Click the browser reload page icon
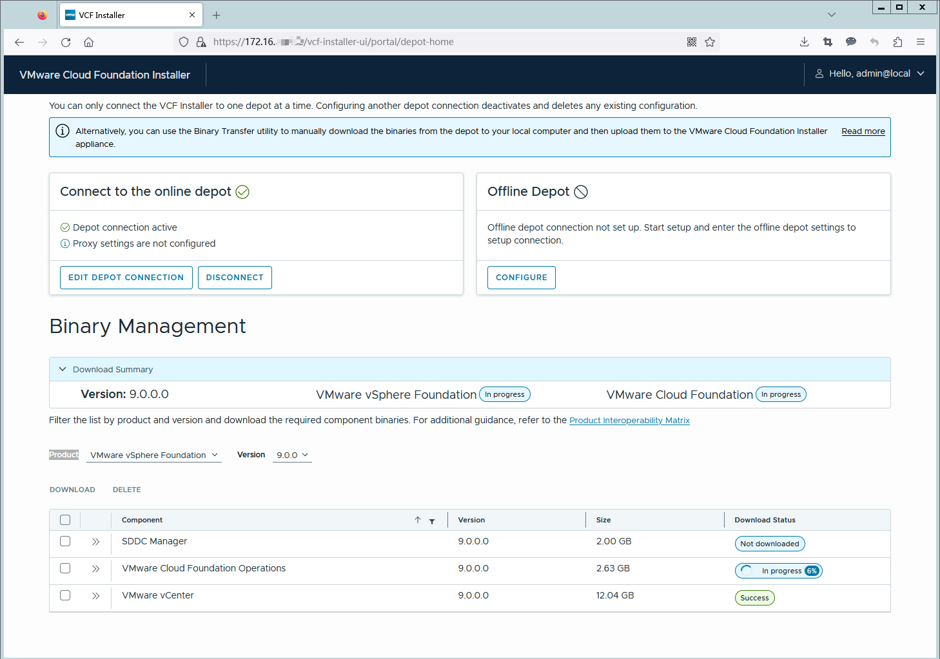940x659 pixels. point(66,43)
